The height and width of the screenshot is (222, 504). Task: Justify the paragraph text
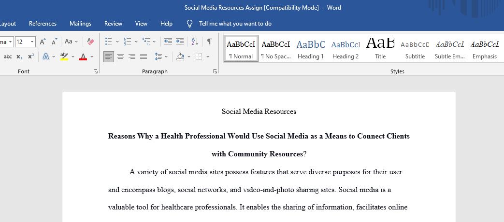(144, 57)
